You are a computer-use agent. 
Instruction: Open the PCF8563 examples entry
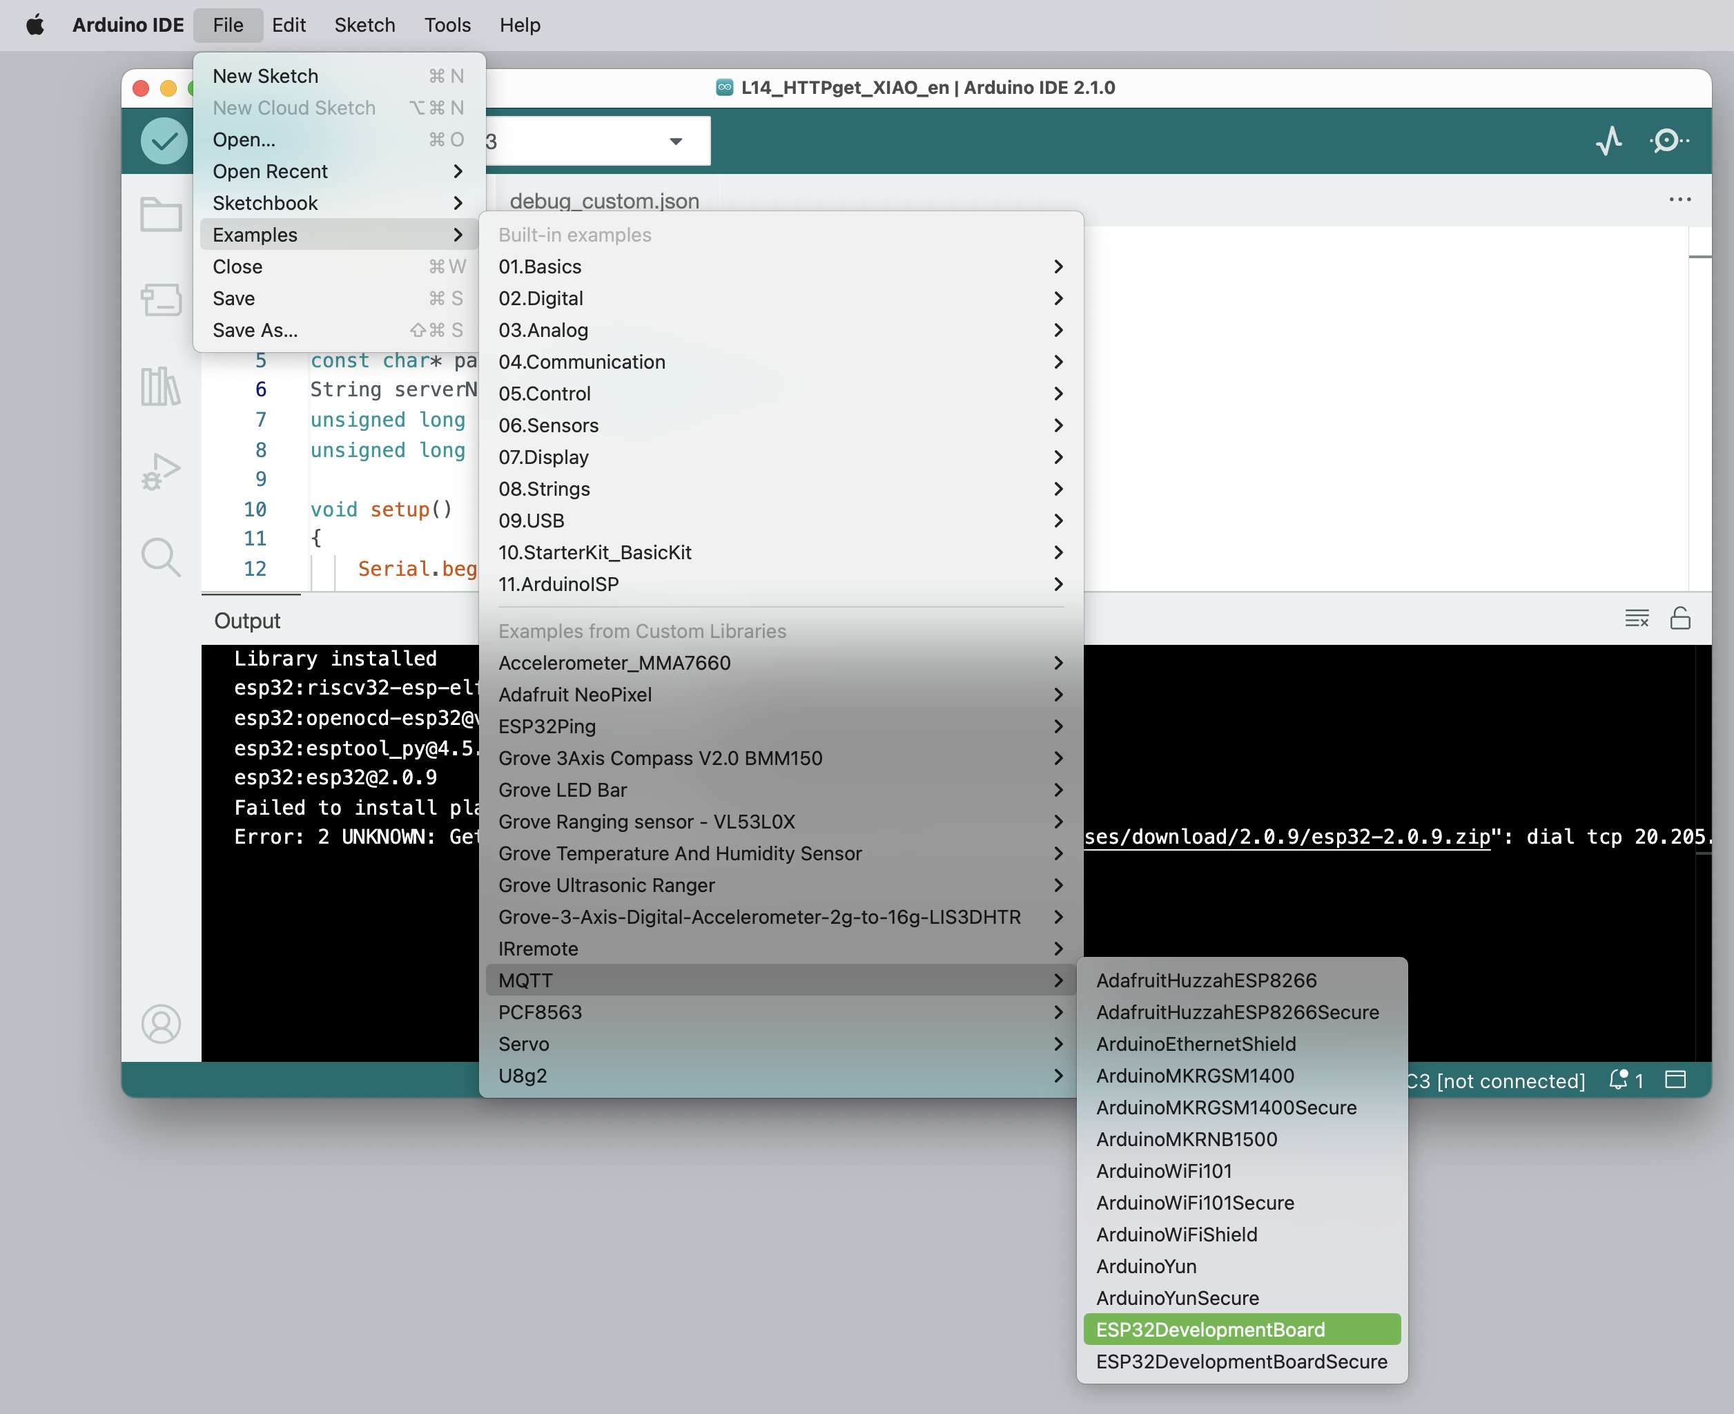[781, 1012]
